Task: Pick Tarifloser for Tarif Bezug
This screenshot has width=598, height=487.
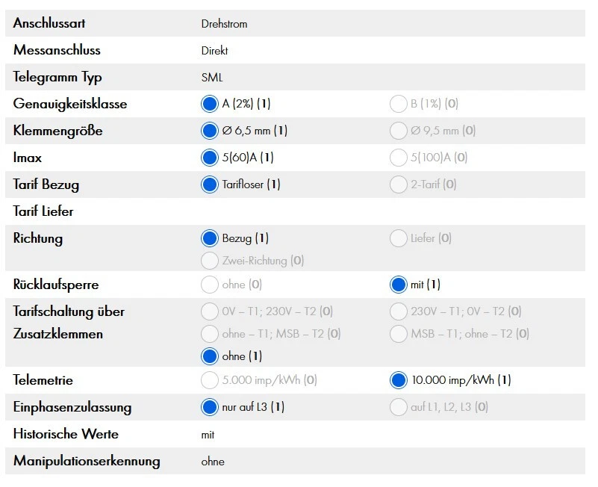Action: (x=209, y=184)
